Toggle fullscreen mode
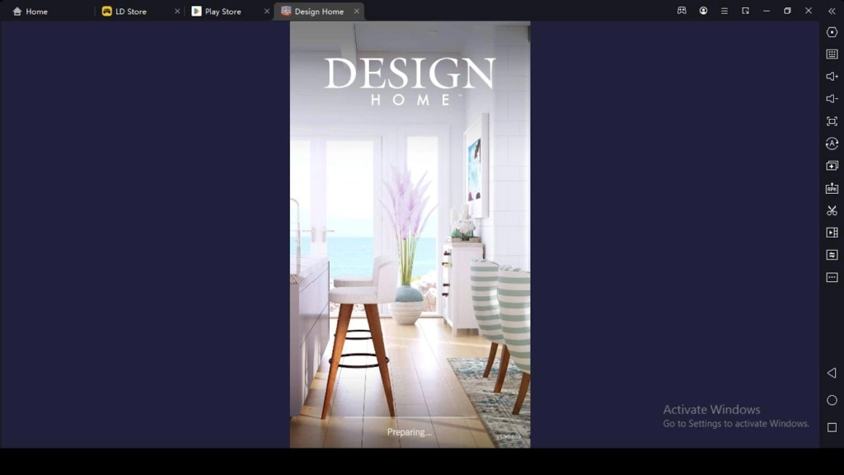This screenshot has width=844, height=475. [832, 121]
